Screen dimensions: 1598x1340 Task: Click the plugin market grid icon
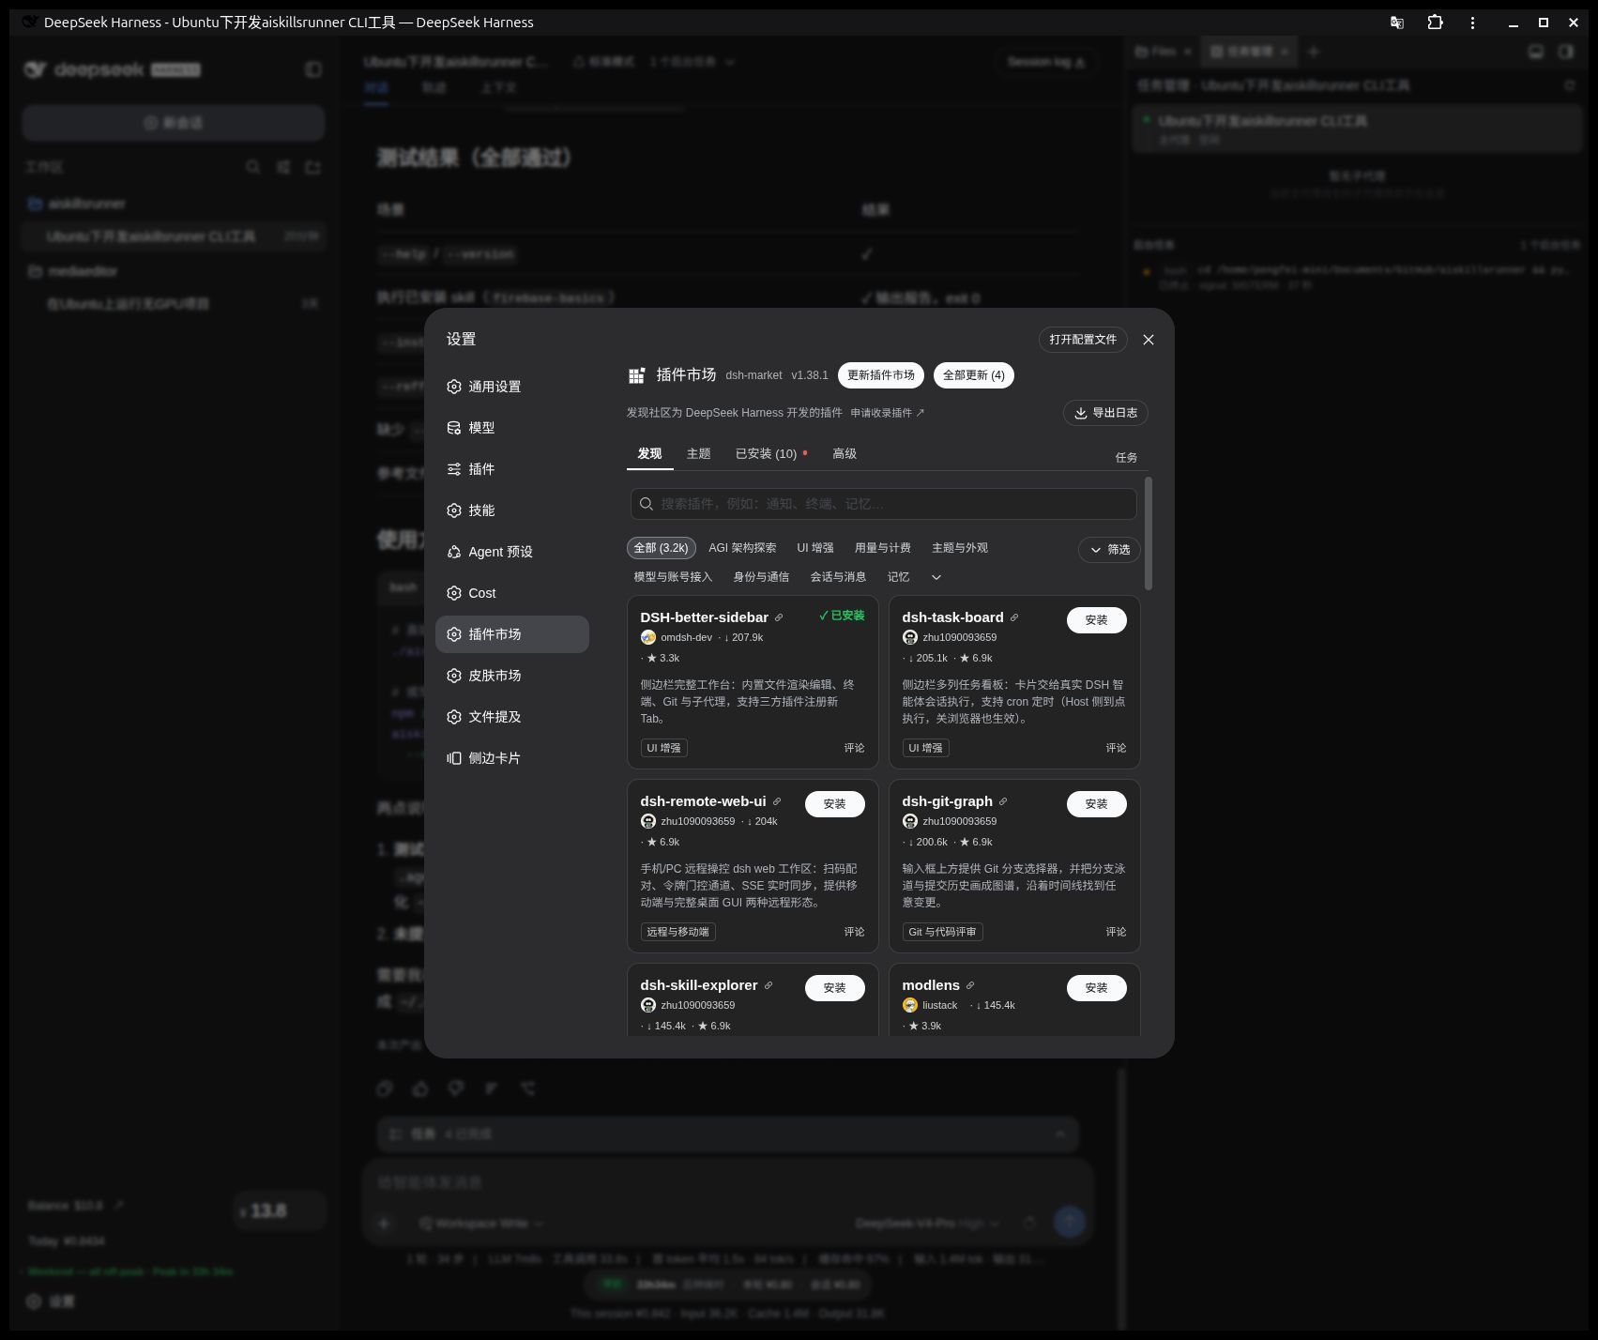(636, 375)
